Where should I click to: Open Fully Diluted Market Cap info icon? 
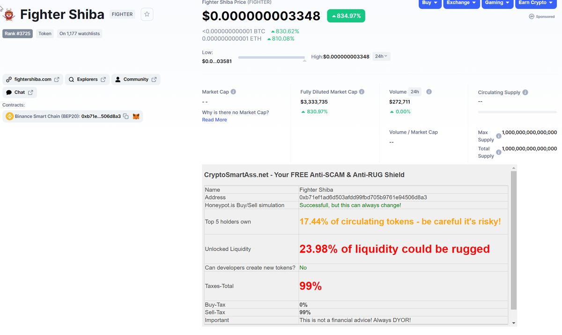[x=362, y=92]
